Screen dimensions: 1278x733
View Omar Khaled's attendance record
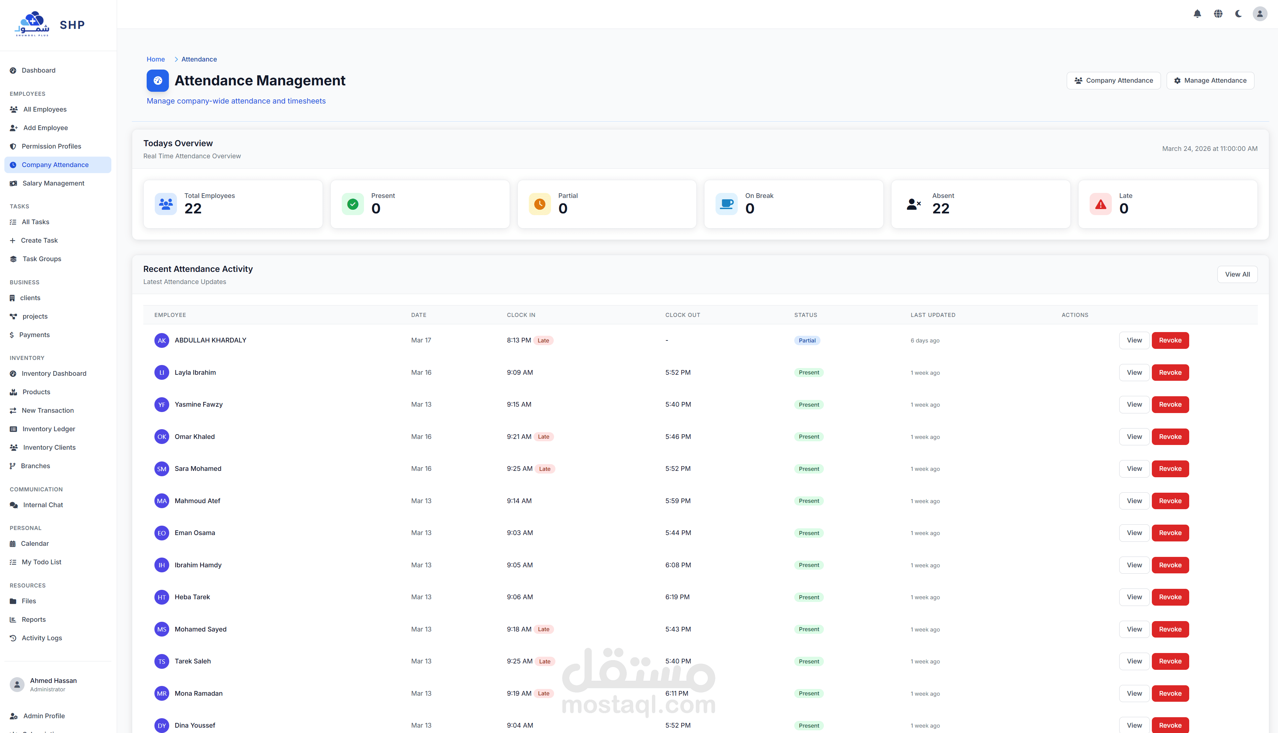tap(1134, 437)
